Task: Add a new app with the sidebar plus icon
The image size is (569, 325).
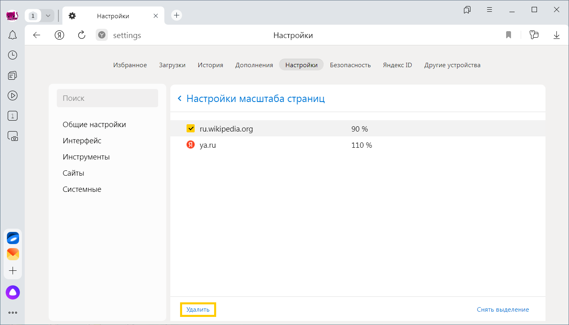Action: tap(13, 271)
